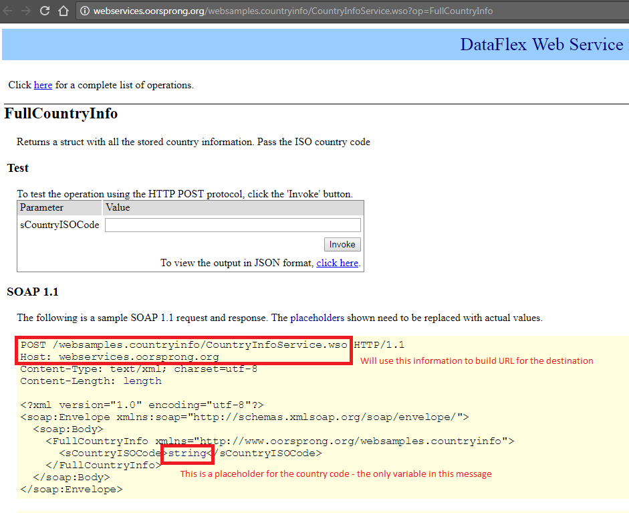Click the browser back arrow
Viewport: 629px width, 513px height.
click(x=9, y=11)
